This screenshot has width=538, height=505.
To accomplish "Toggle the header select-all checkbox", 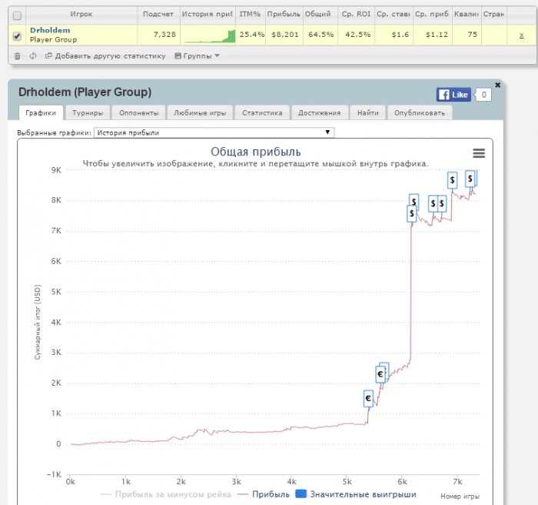I will coord(18,14).
